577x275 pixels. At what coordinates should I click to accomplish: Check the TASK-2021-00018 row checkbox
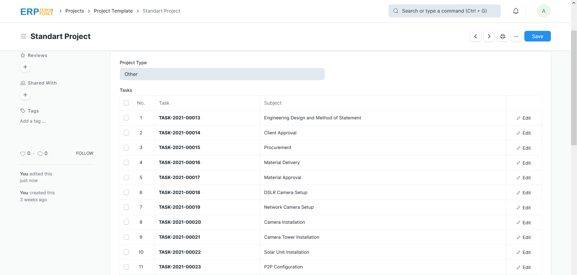coord(126,192)
